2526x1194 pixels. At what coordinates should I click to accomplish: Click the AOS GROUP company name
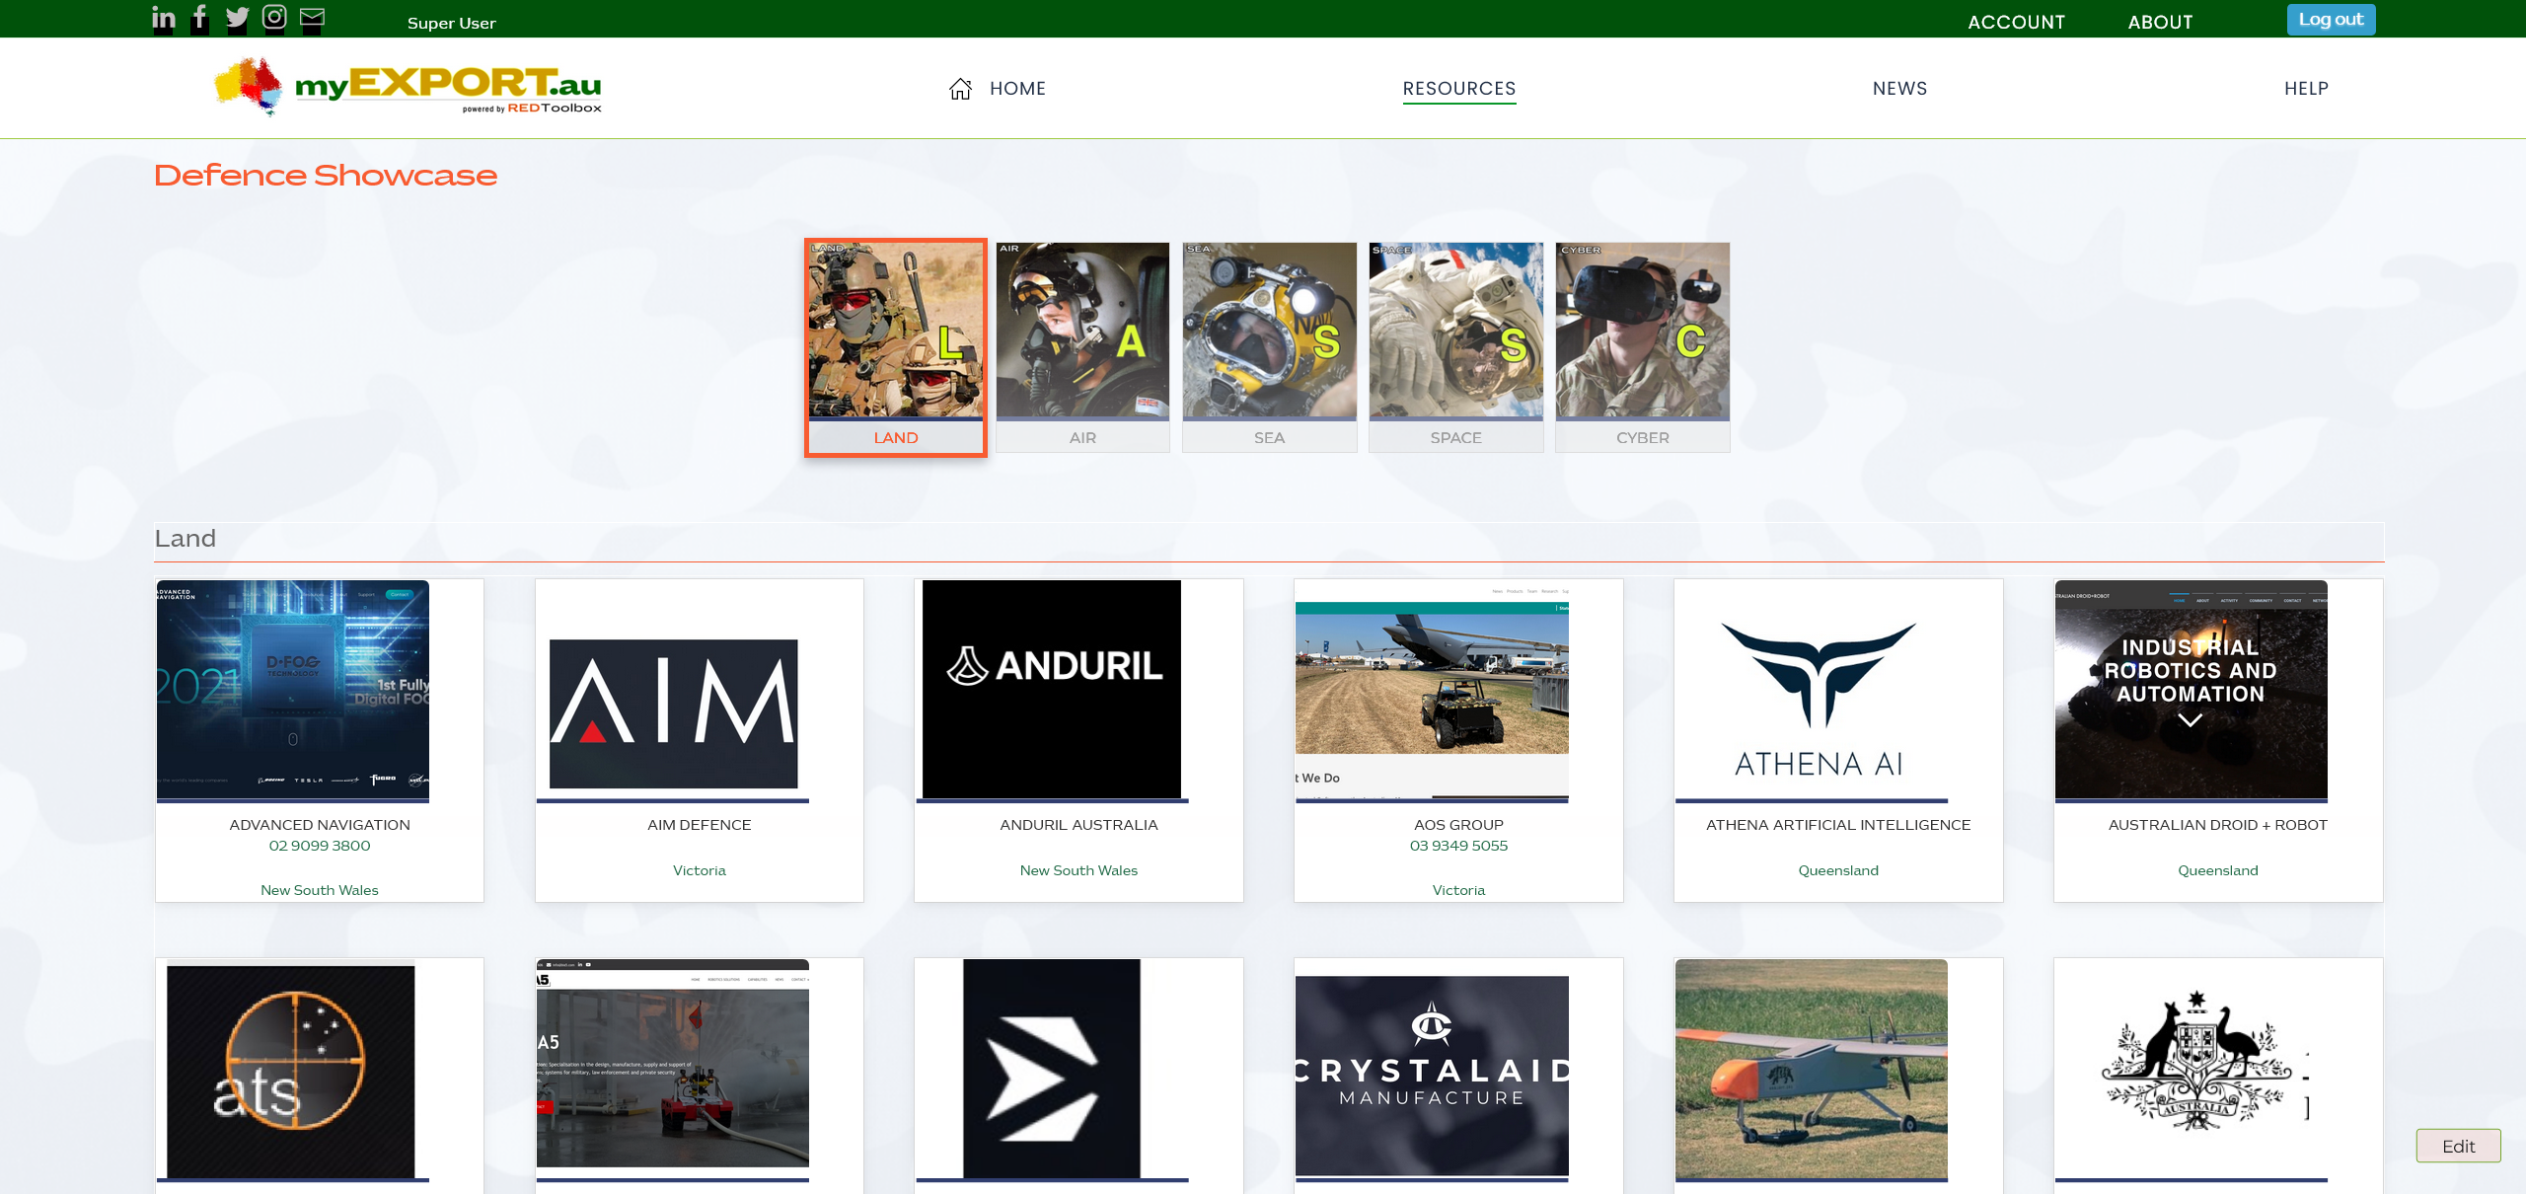1458,825
